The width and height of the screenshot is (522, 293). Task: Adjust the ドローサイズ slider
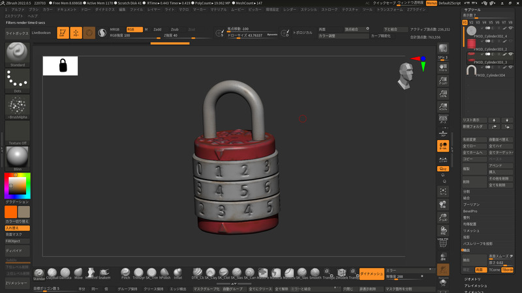tap(253, 35)
